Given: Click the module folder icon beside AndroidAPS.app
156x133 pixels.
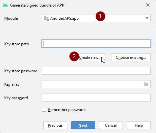Looking at the screenshot, I should tap(46, 18).
